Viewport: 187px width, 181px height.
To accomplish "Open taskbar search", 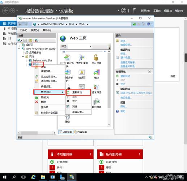I will [x=14, y=177].
